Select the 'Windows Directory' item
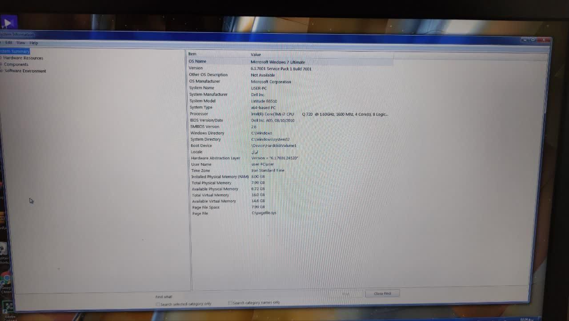The width and height of the screenshot is (569, 321). coord(207,133)
